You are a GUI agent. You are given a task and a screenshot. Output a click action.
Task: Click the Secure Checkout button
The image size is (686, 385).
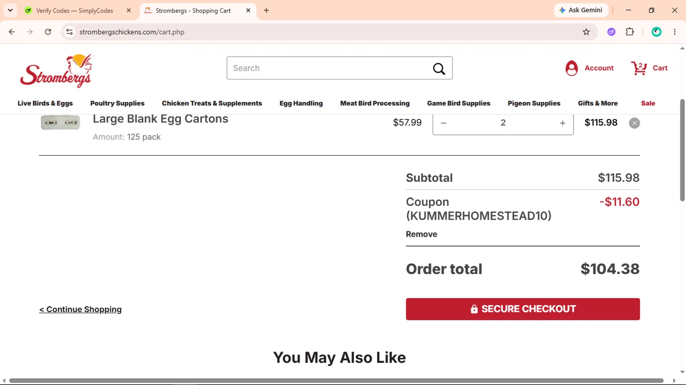coord(523,309)
